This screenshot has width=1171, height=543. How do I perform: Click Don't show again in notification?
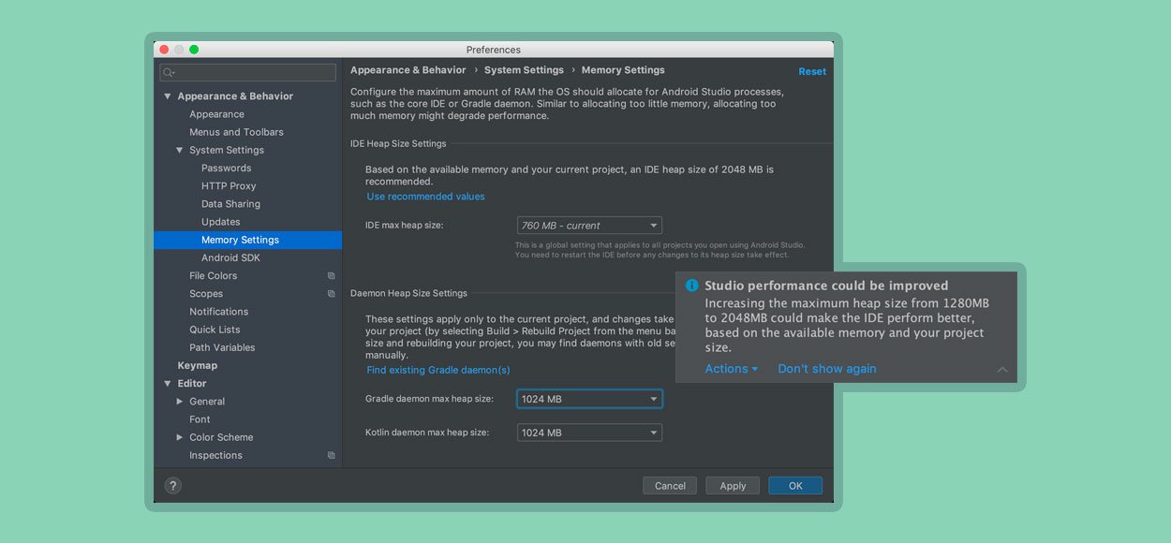tap(827, 369)
